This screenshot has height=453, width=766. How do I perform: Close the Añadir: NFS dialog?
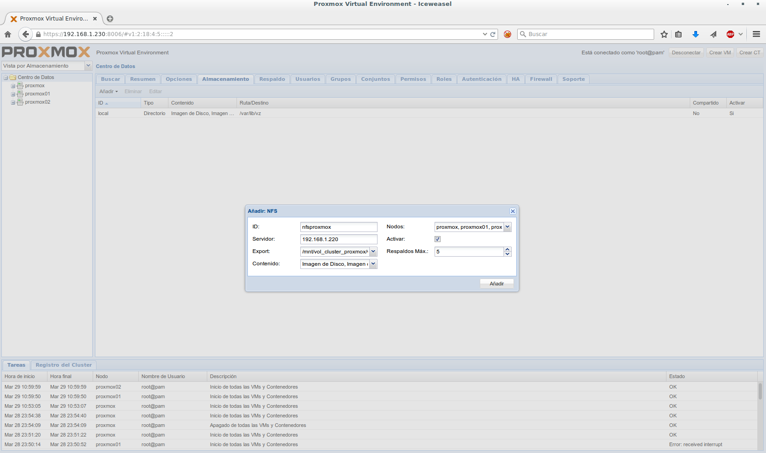point(513,211)
